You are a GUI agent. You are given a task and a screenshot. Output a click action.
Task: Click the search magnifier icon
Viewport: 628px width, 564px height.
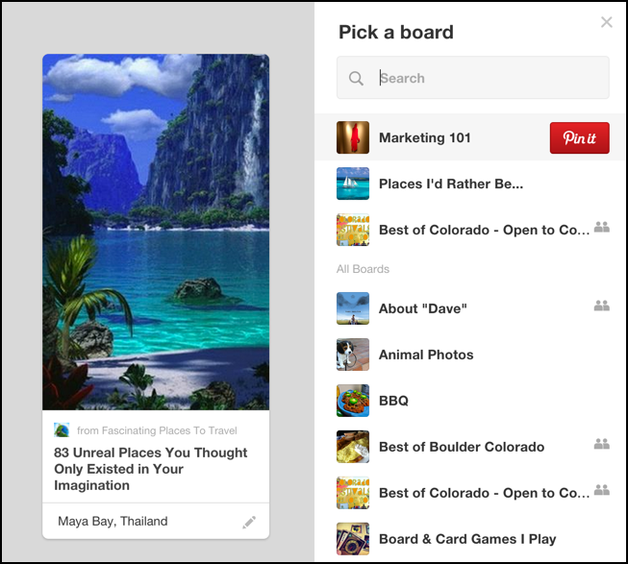356,78
